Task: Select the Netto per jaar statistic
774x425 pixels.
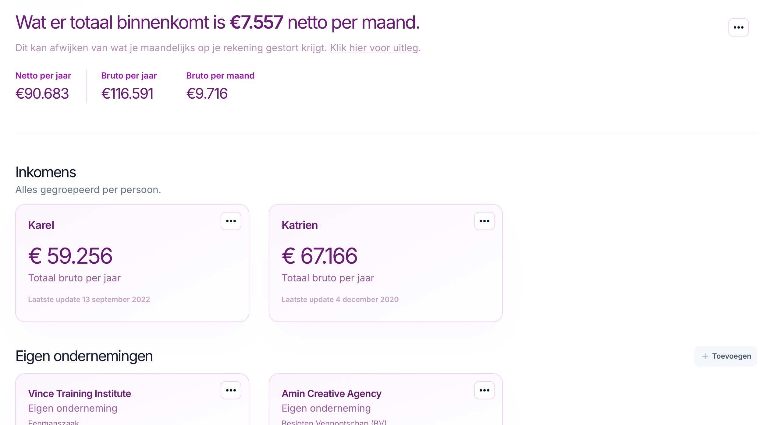Action: pos(43,76)
